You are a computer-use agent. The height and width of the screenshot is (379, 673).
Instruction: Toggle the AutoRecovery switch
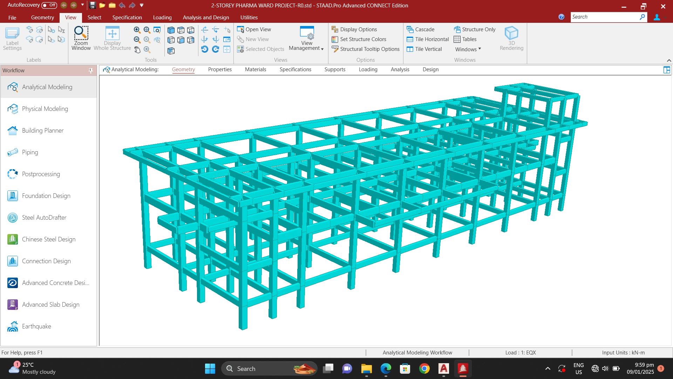(49, 5)
